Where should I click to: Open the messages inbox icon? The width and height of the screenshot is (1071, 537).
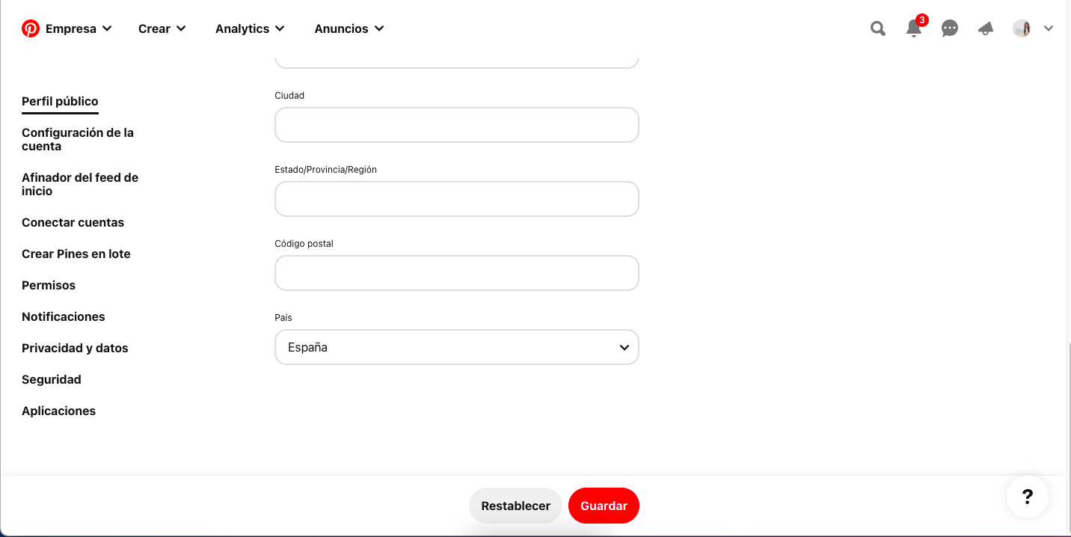tap(949, 28)
